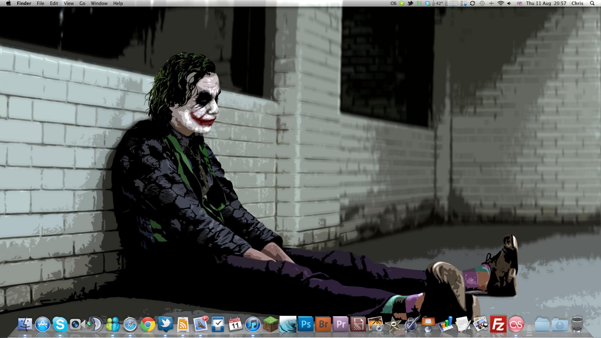Open the TeamSpeak headset icon in Dock
The width and height of the screenshot is (601, 338).
pos(95,324)
